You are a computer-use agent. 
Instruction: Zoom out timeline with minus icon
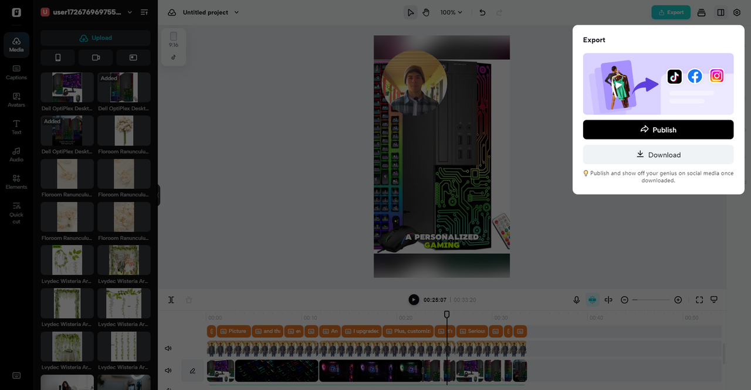624,300
